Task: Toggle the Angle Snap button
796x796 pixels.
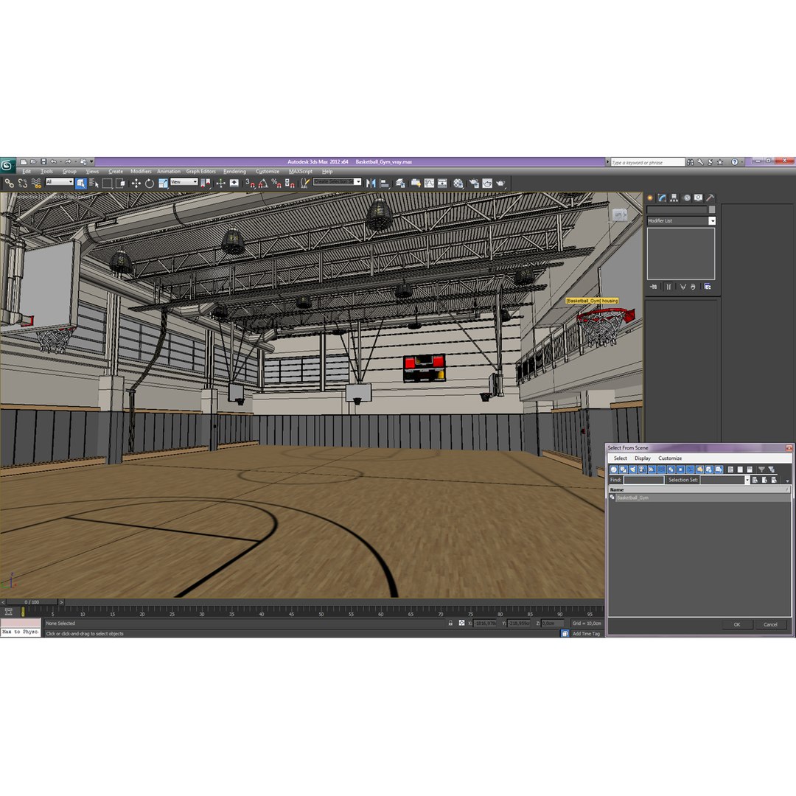Action: click(263, 184)
